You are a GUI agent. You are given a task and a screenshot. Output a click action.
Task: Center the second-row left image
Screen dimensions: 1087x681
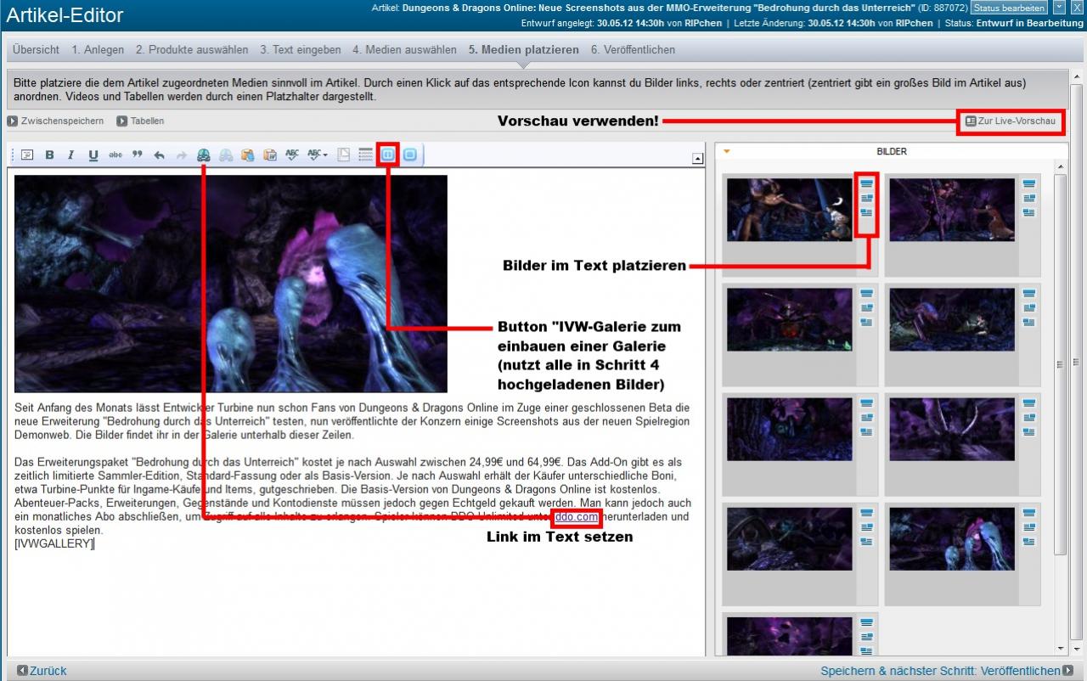coord(866,294)
